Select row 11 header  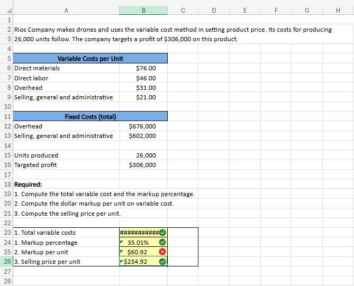click(x=6, y=116)
